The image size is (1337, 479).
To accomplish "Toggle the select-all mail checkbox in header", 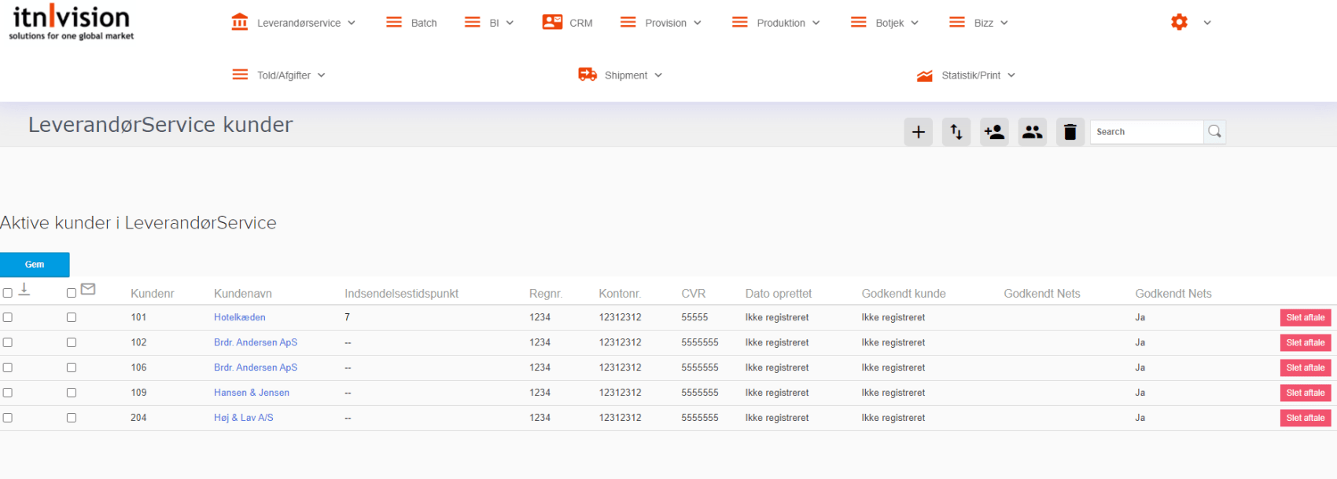I will click(x=72, y=293).
